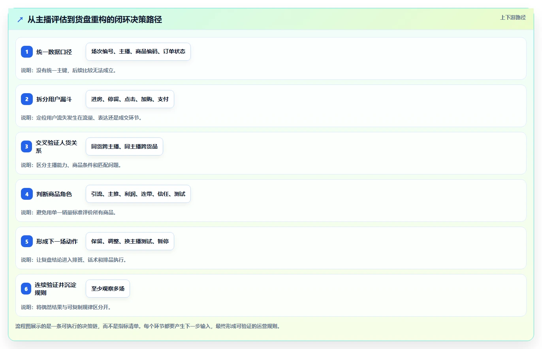
Task: Click the step 2 number badge
Action: coord(27,99)
